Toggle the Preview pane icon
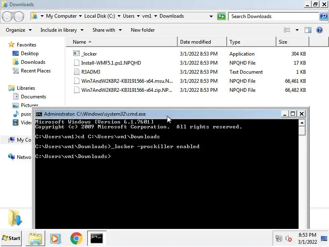Viewport: 329px width, 247px height. click(308, 30)
